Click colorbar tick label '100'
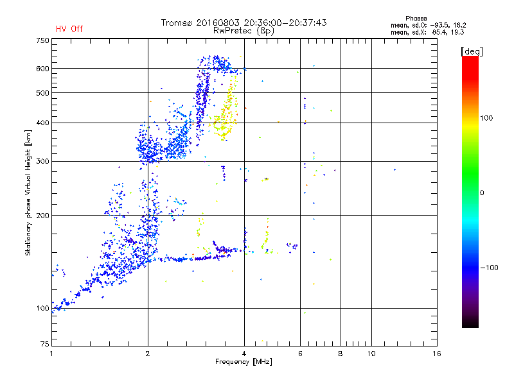Screen dimensions: 514x385 (x=486, y=118)
